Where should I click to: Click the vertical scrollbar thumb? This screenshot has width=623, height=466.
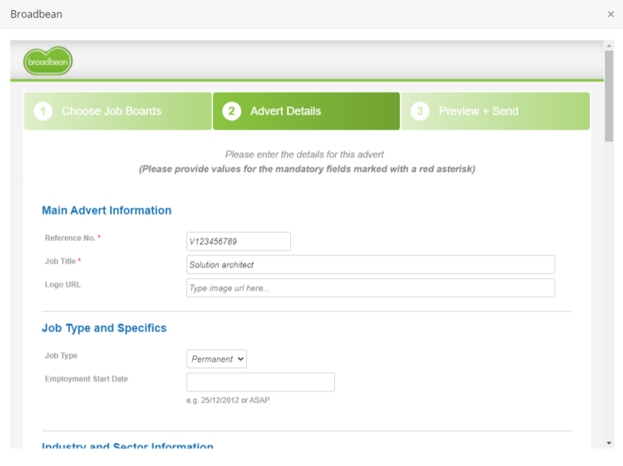pyautogui.click(x=609, y=96)
